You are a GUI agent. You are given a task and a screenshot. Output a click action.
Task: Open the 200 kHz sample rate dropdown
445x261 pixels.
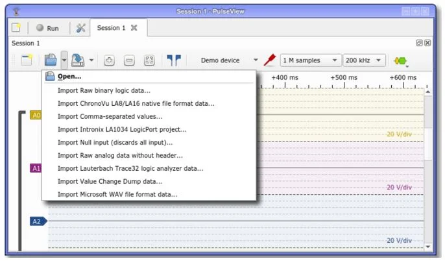point(364,60)
